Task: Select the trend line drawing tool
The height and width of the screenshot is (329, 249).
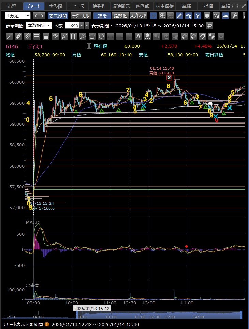Action: point(10,36)
